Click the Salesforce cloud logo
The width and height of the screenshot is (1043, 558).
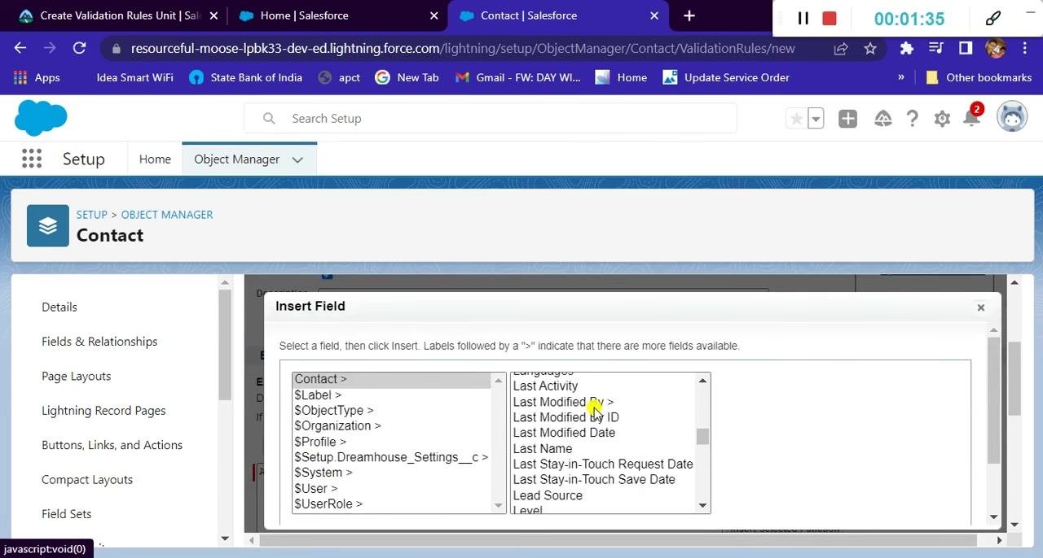[x=41, y=119]
